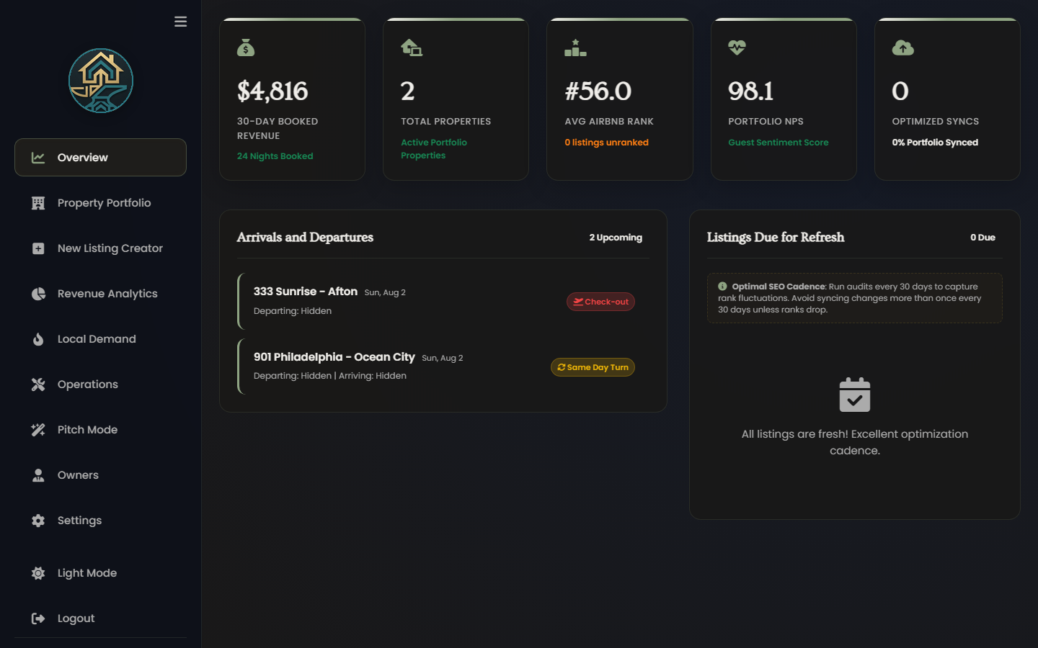The height and width of the screenshot is (648, 1038).
Task: Go to Property Portfolio page
Action: [x=100, y=203]
